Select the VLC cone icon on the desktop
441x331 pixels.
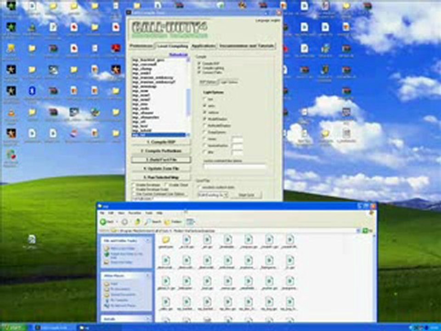point(11,112)
